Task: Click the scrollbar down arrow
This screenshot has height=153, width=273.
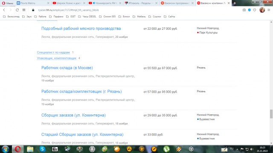Action: point(271,143)
